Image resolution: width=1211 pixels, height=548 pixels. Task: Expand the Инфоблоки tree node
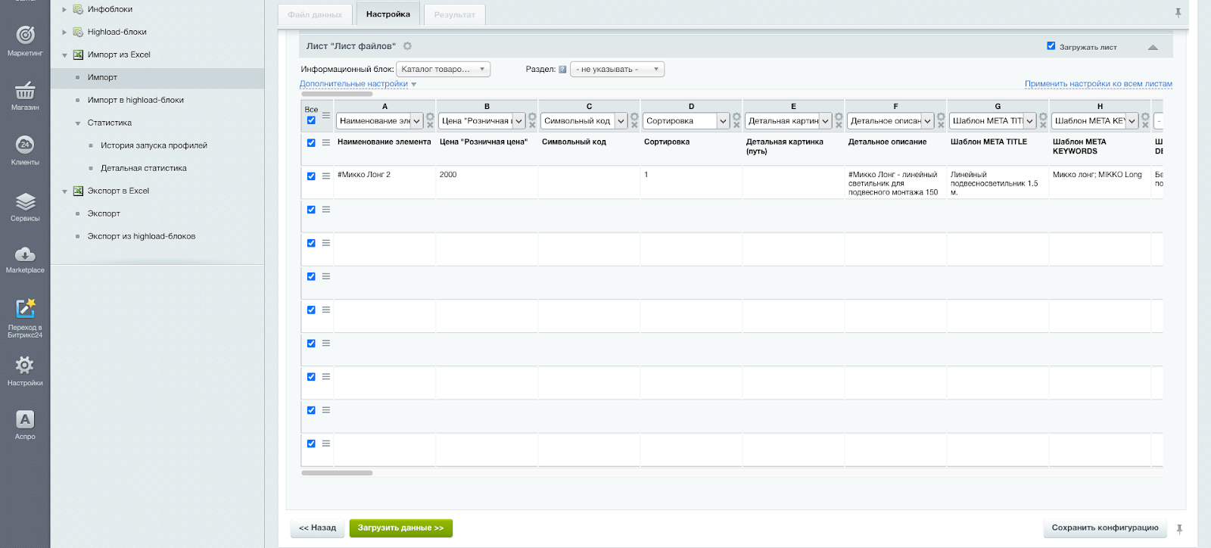point(64,10)
